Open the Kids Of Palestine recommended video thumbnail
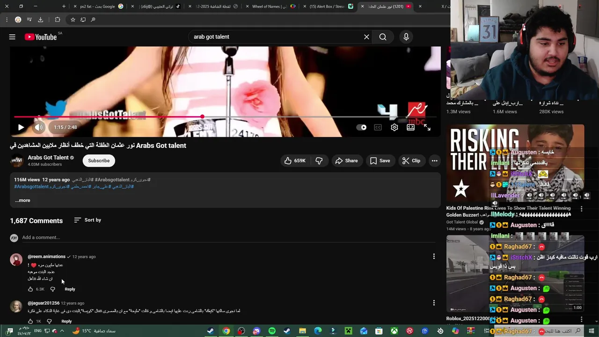The height and width of the screenshot is (337, 599). tap(515, 164)
